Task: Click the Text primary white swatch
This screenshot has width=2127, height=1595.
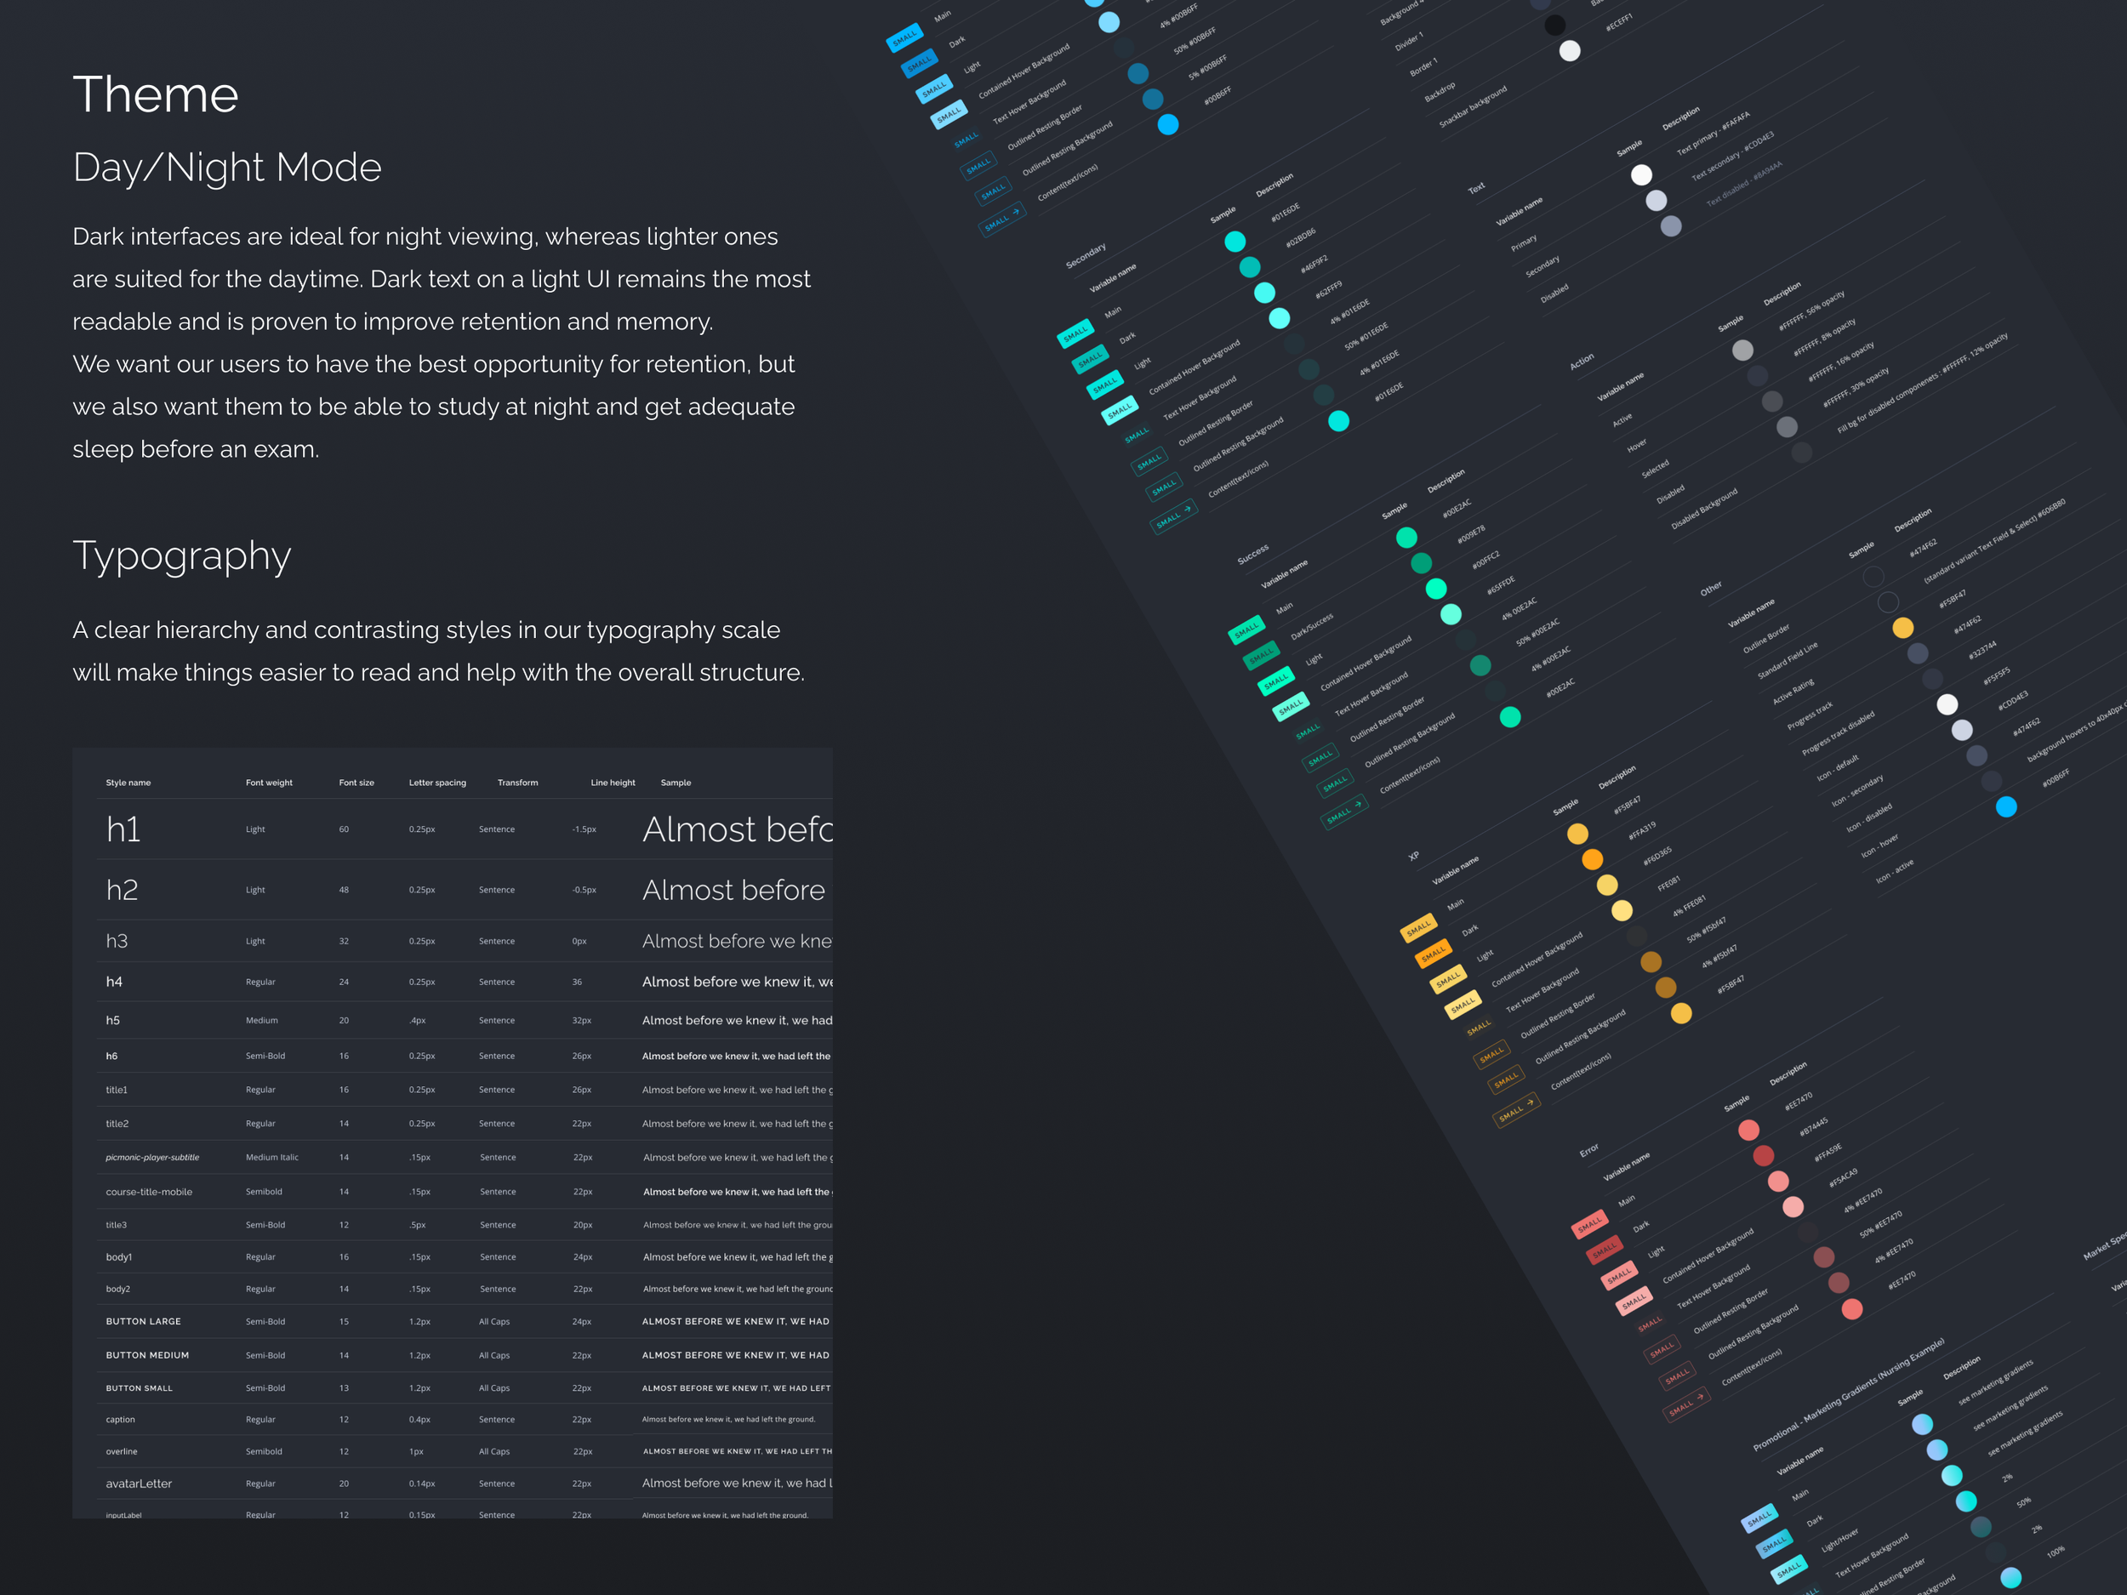Action: [1641, 175]
